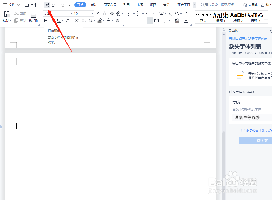
Task: Toggle Bold formatting
Action: click(46, 21)
